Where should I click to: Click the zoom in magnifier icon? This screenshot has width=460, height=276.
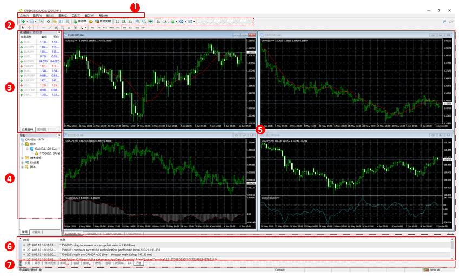click(x=138, y=21)
